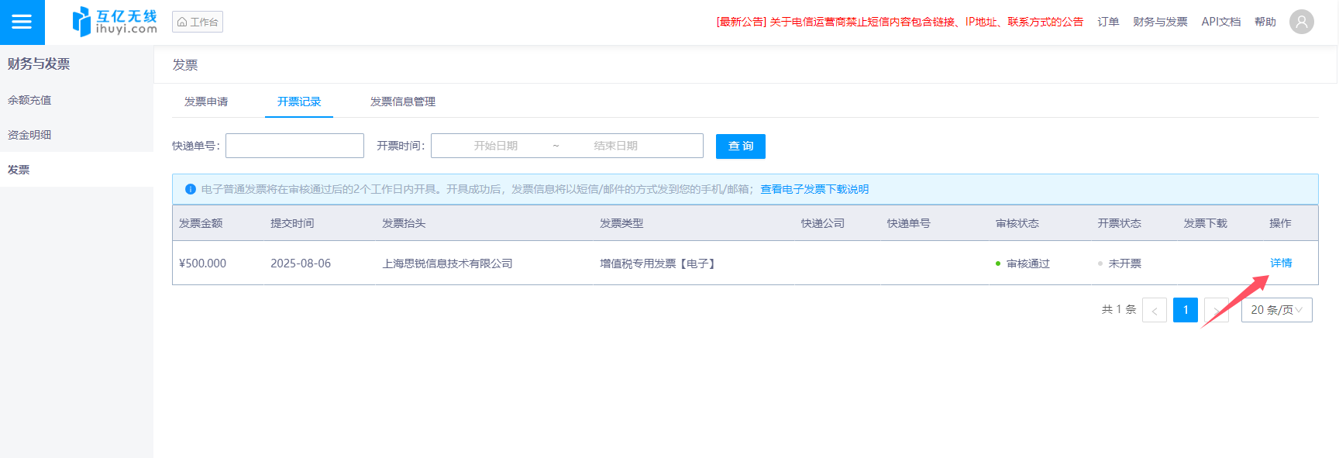Click the 快递单号 input field
This screenshot has width=1339, height=458.
(294, 146)
